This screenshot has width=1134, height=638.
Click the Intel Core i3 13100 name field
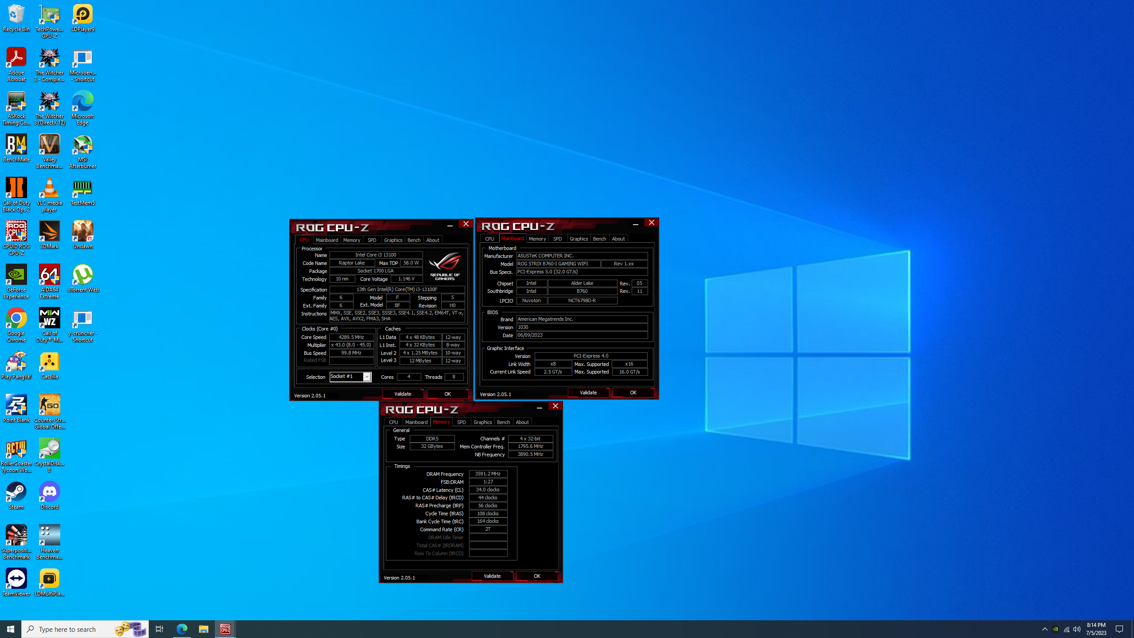click(x=376, y=255)
